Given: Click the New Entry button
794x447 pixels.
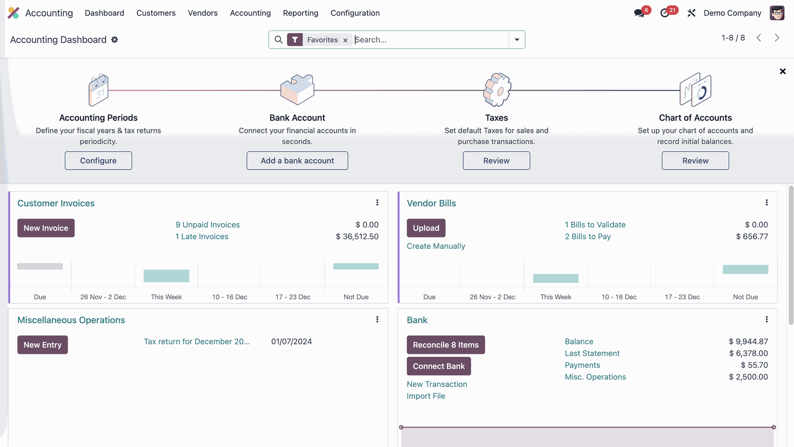Looking at the screenshot, I should 43,345.
